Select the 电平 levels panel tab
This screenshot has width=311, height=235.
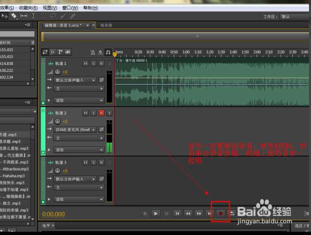pyautogui.click(x=46, y=226)
